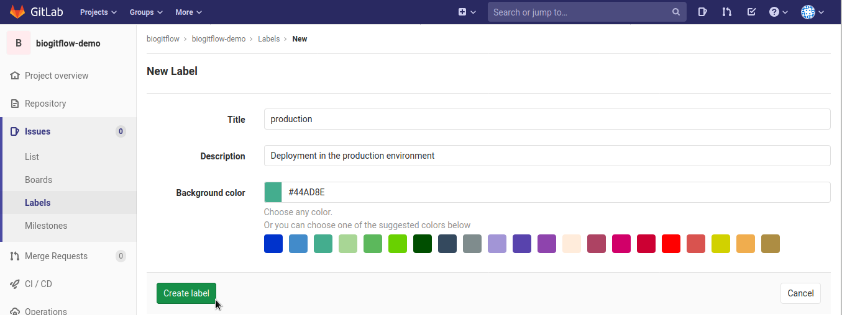Open the More dropdown
This screenshot has height=315, width=842.
coord(188,12)
